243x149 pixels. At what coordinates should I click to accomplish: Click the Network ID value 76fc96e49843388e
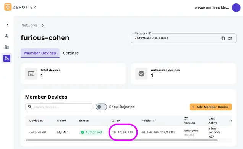151,38
